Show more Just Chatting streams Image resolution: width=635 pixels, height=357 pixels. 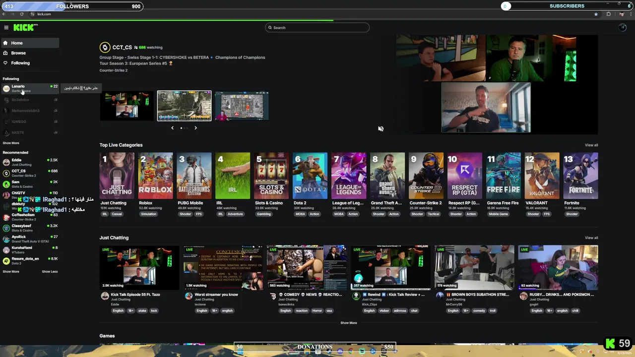(x=348, y=323)
